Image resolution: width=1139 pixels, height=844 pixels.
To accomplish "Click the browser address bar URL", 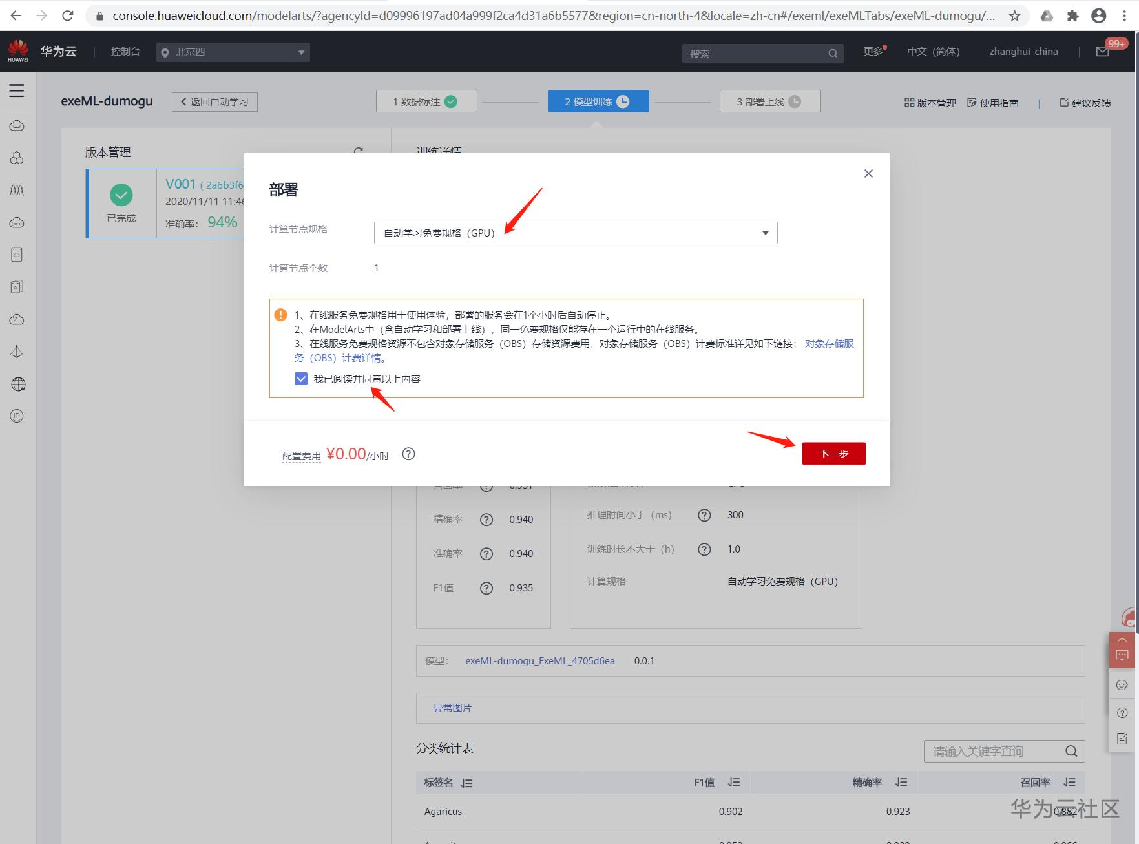I will point(554,16).
